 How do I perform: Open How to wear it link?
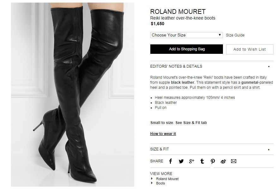[x=163, y=134]
